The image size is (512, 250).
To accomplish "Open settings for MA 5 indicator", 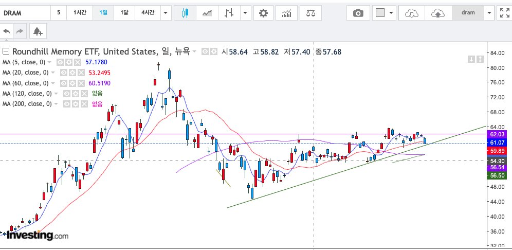I will point(68,62).
